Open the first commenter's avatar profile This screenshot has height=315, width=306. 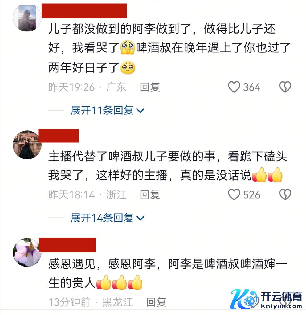27,18
